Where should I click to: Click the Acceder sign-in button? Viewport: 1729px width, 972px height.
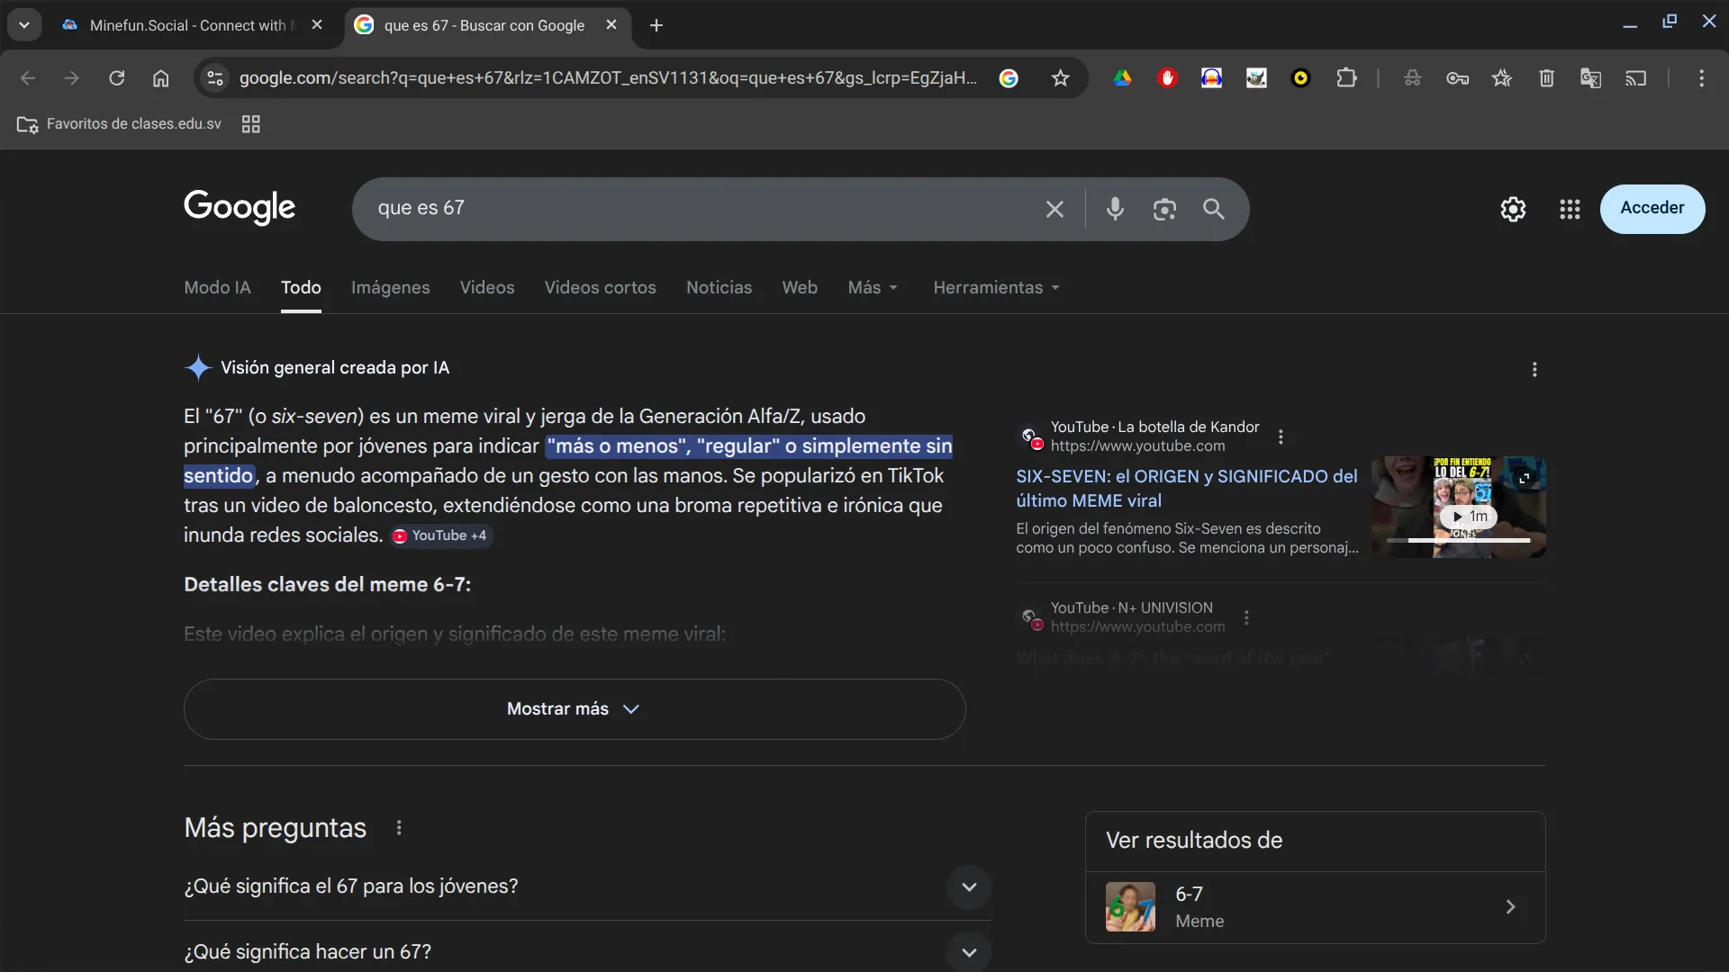click(1652, 209)
